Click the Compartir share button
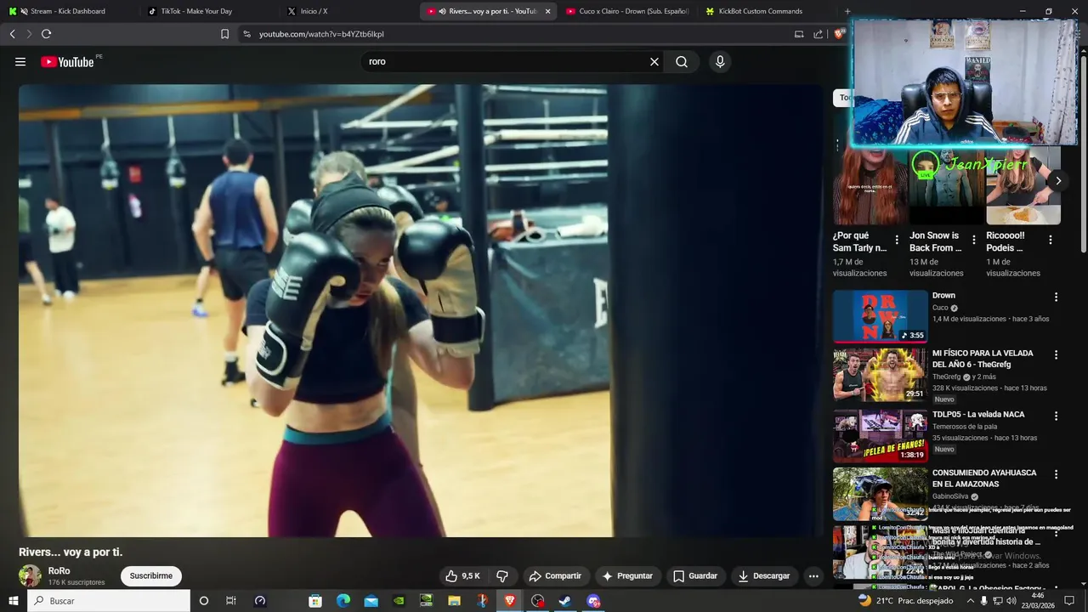This screenshot has width=1088, height=612. pyautogui.click(x=555, y=575)
